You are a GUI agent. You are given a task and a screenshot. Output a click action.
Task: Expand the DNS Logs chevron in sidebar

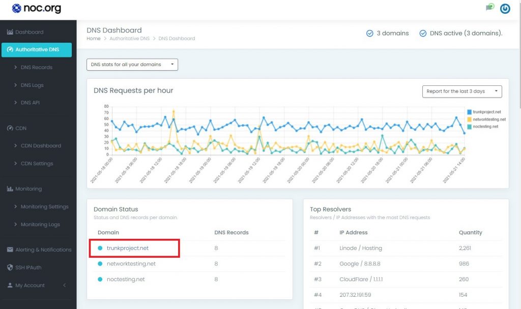[x=15, y=85]
